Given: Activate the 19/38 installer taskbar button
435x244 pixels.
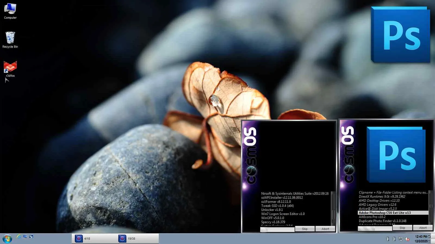Looking at the screenshot, I should pos(137,239).
